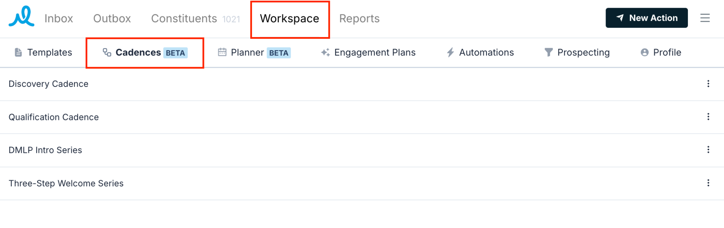Screen dimensions: 724x228
Task: Select the Constituents tab
Action: 195,18
